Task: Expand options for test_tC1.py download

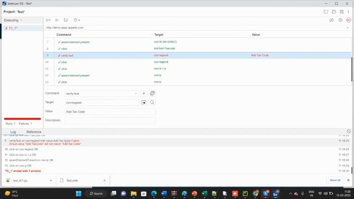Action: (x=51, y=181)
